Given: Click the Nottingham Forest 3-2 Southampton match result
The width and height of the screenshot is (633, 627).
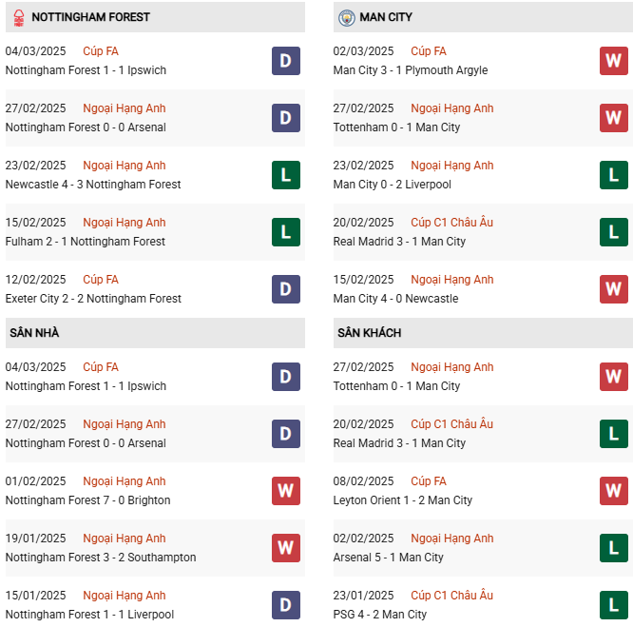Looking at the screenshot, I should click(101, 558).
